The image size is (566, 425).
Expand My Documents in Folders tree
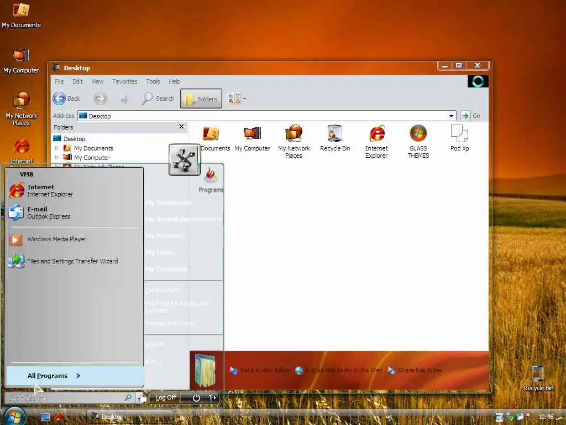[x=57, y=148]
